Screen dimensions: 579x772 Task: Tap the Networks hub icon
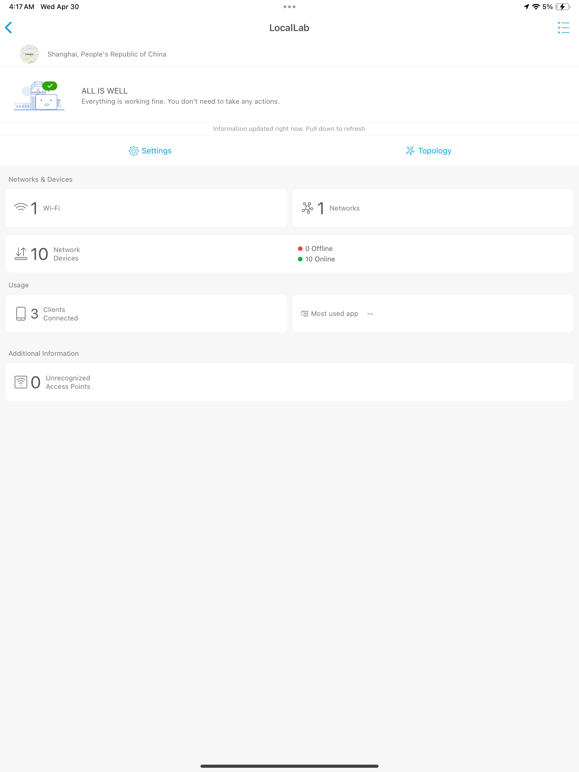point(307,208)
